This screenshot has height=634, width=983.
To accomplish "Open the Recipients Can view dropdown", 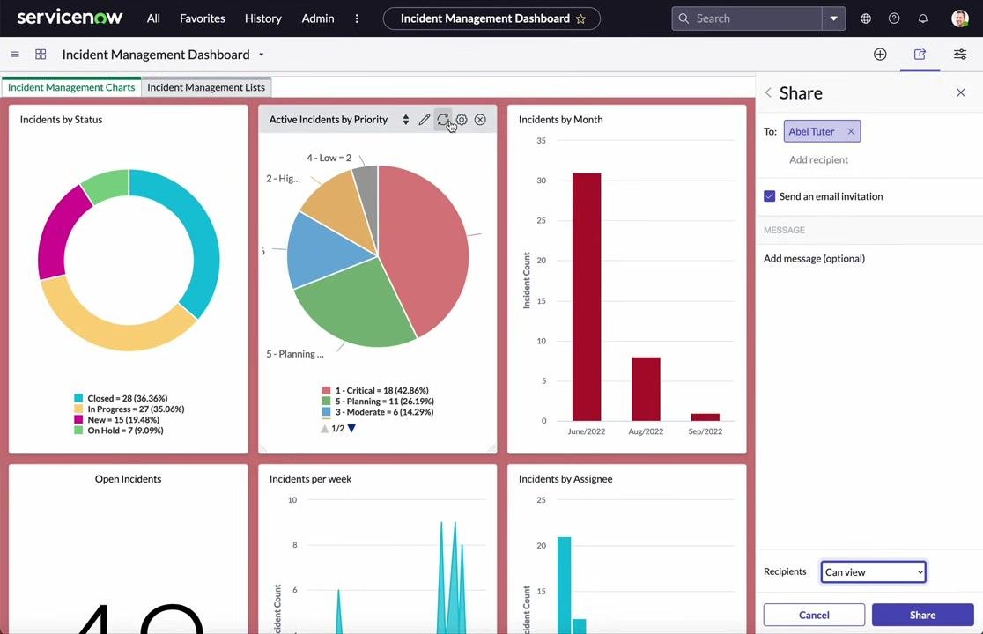I will coord(873,572).
